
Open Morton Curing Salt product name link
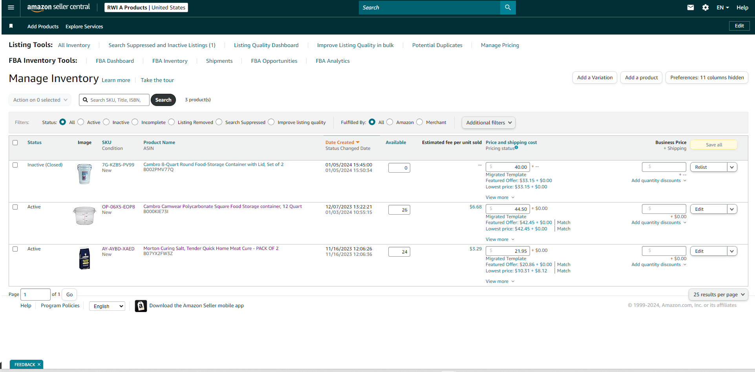tap(211, 248)
